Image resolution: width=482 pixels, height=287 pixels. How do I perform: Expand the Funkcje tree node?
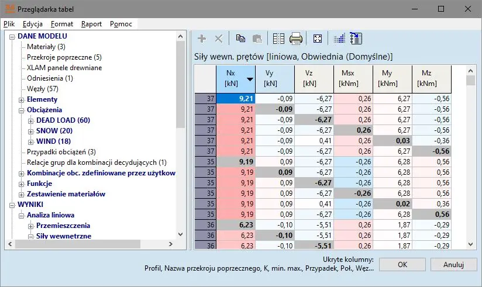click(22, 184)
